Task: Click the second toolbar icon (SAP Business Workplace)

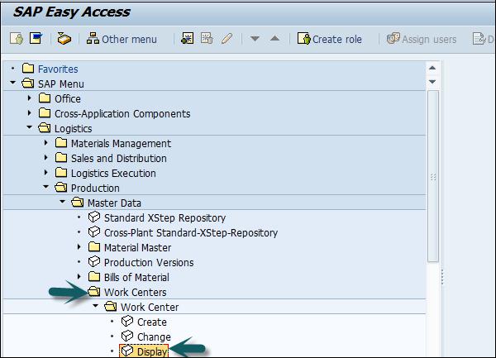Action: pyautogui.click(x=36, y=39)
